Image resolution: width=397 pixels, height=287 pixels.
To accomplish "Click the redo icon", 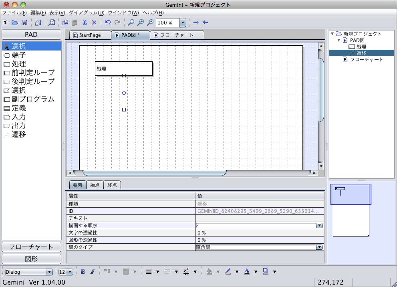I will pos(117,22).
